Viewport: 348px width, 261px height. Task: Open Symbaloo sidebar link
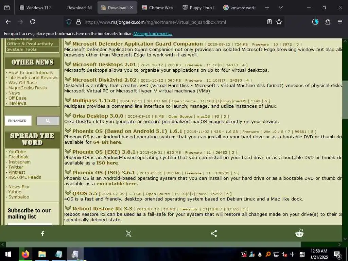point(19,197)
